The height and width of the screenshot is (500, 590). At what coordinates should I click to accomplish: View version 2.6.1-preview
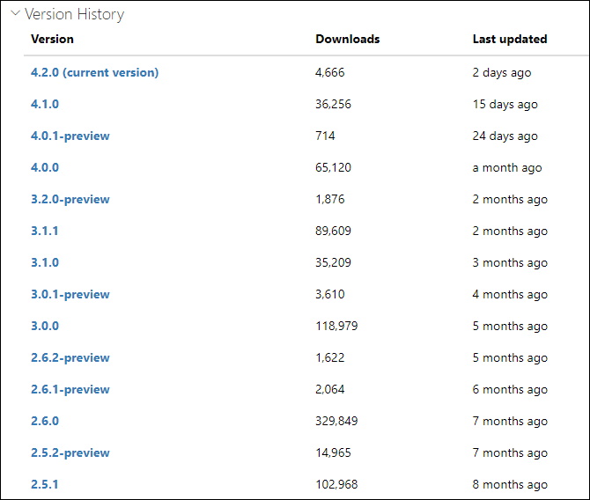click(70, 389)
